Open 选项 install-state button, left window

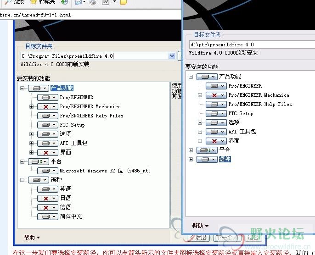tap(48, 134)
